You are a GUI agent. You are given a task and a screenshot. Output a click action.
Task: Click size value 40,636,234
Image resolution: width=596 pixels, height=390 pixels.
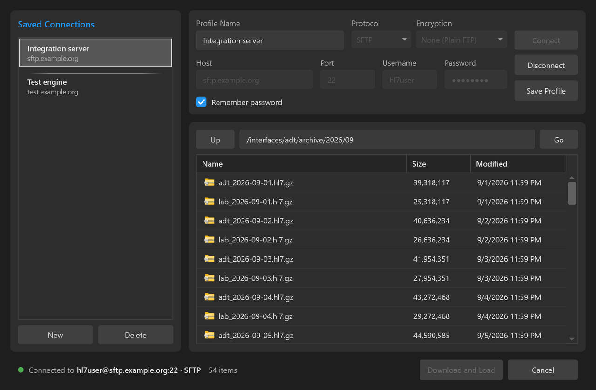point(432,221)
